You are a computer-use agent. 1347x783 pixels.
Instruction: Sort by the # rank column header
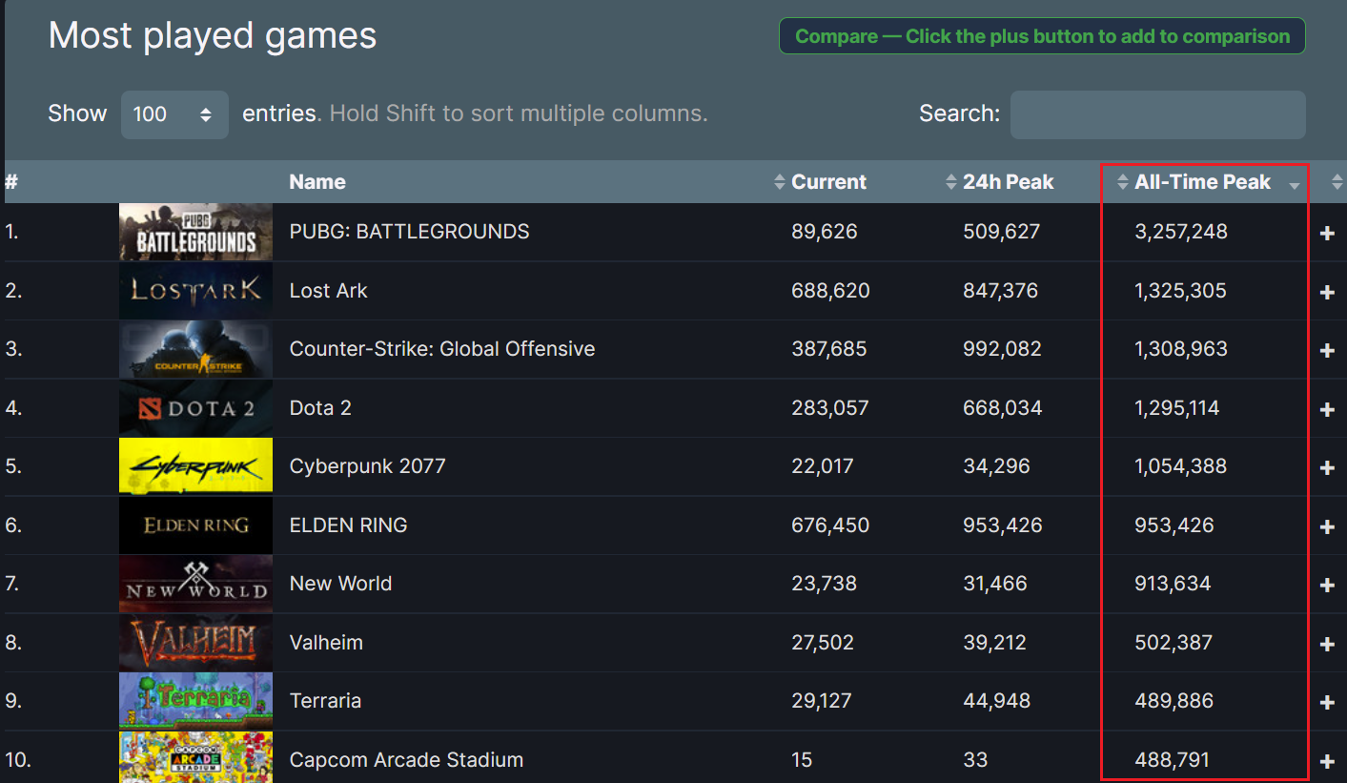pos(11,182)
